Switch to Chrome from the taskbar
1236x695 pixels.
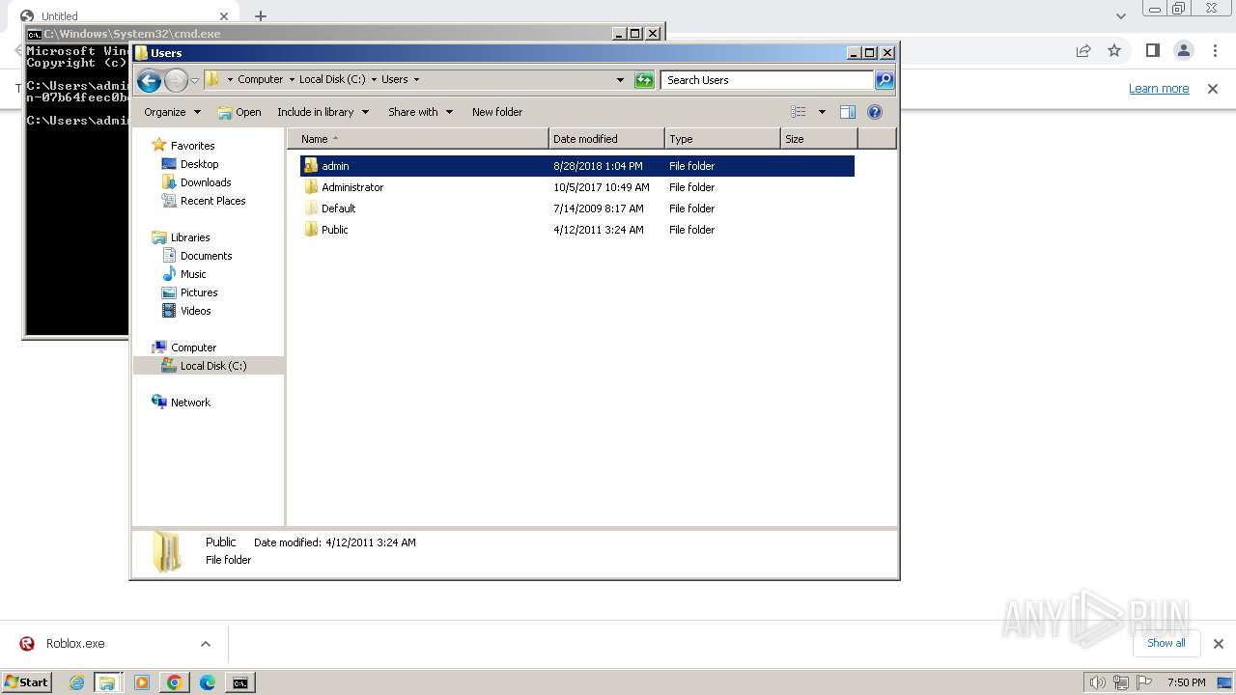pos(174,682)
